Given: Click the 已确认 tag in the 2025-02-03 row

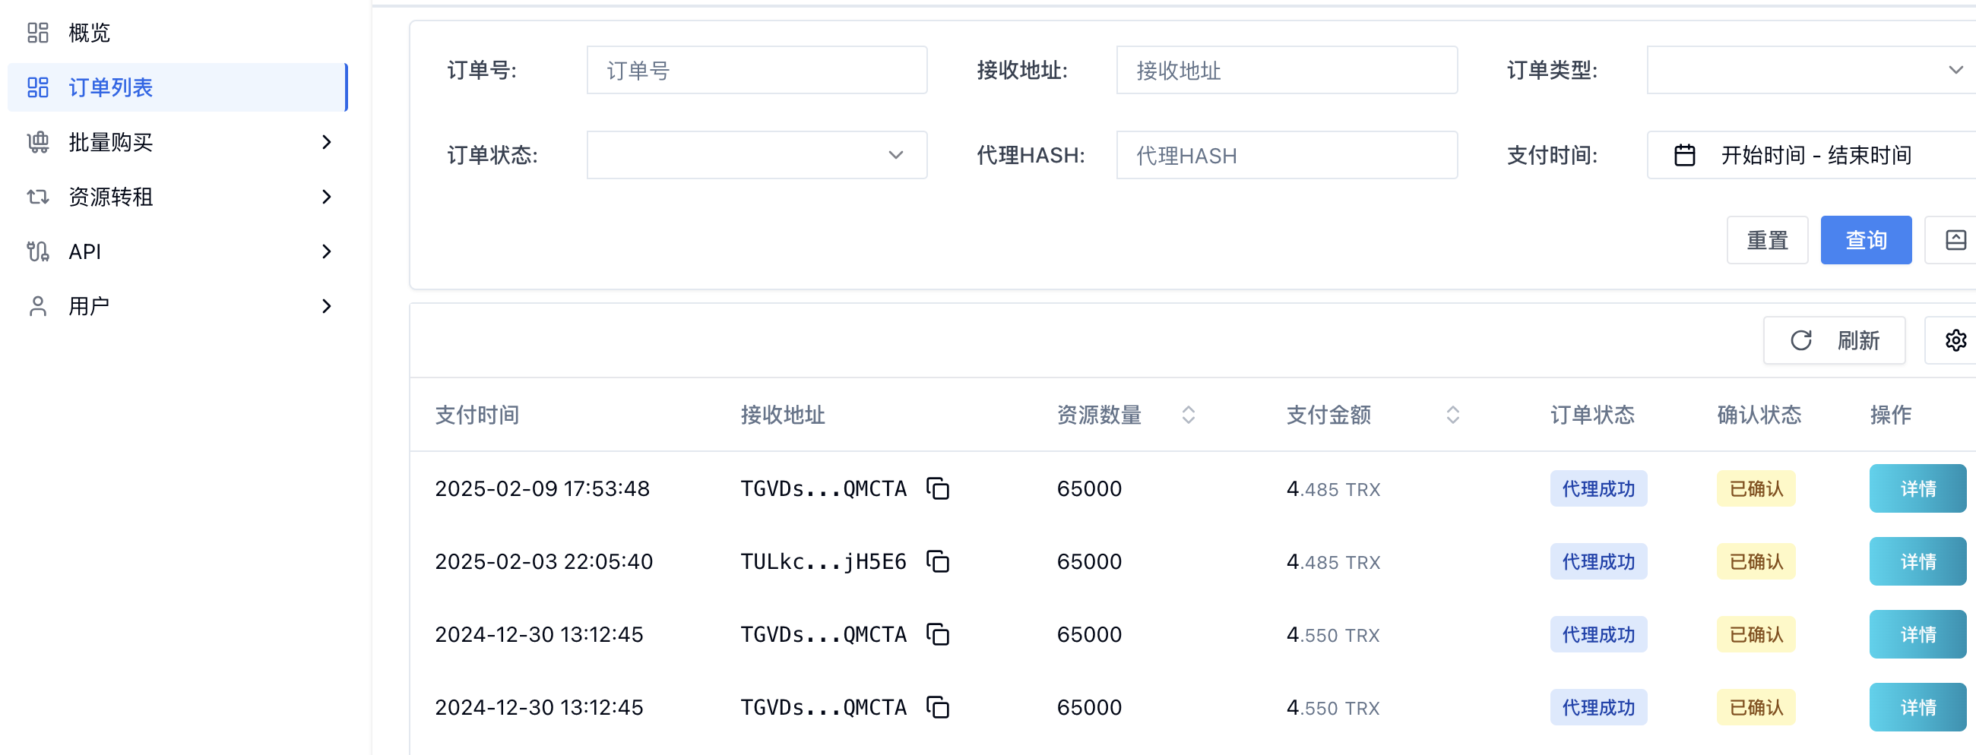Looking at the screenshot, I should 1756,561.
